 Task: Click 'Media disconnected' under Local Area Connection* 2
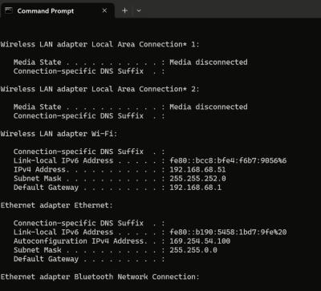click(209, 107)
